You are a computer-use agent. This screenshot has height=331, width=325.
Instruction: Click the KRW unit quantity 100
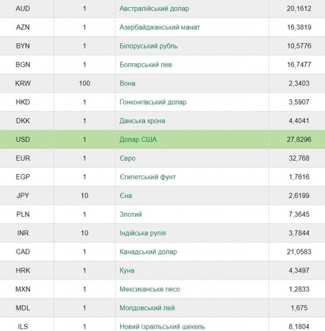[84, 83]
